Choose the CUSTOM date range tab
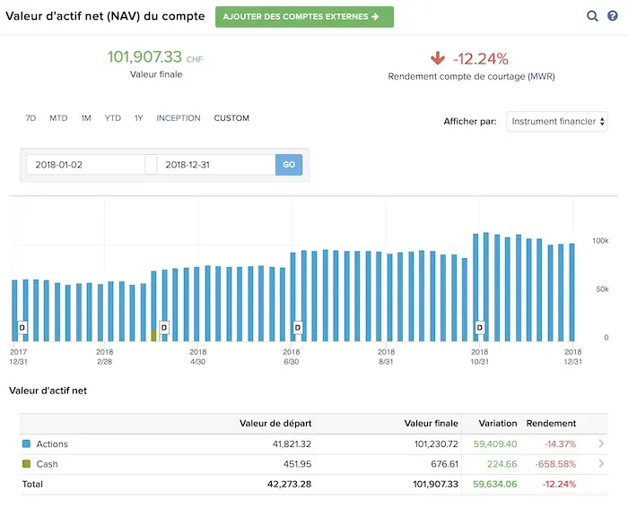 coord(231,118)
